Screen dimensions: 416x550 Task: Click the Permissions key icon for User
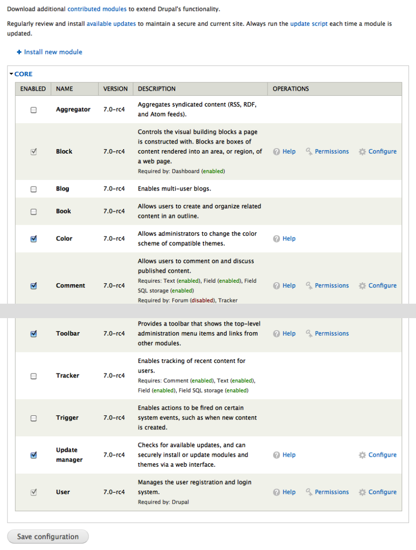click(309, 492)
